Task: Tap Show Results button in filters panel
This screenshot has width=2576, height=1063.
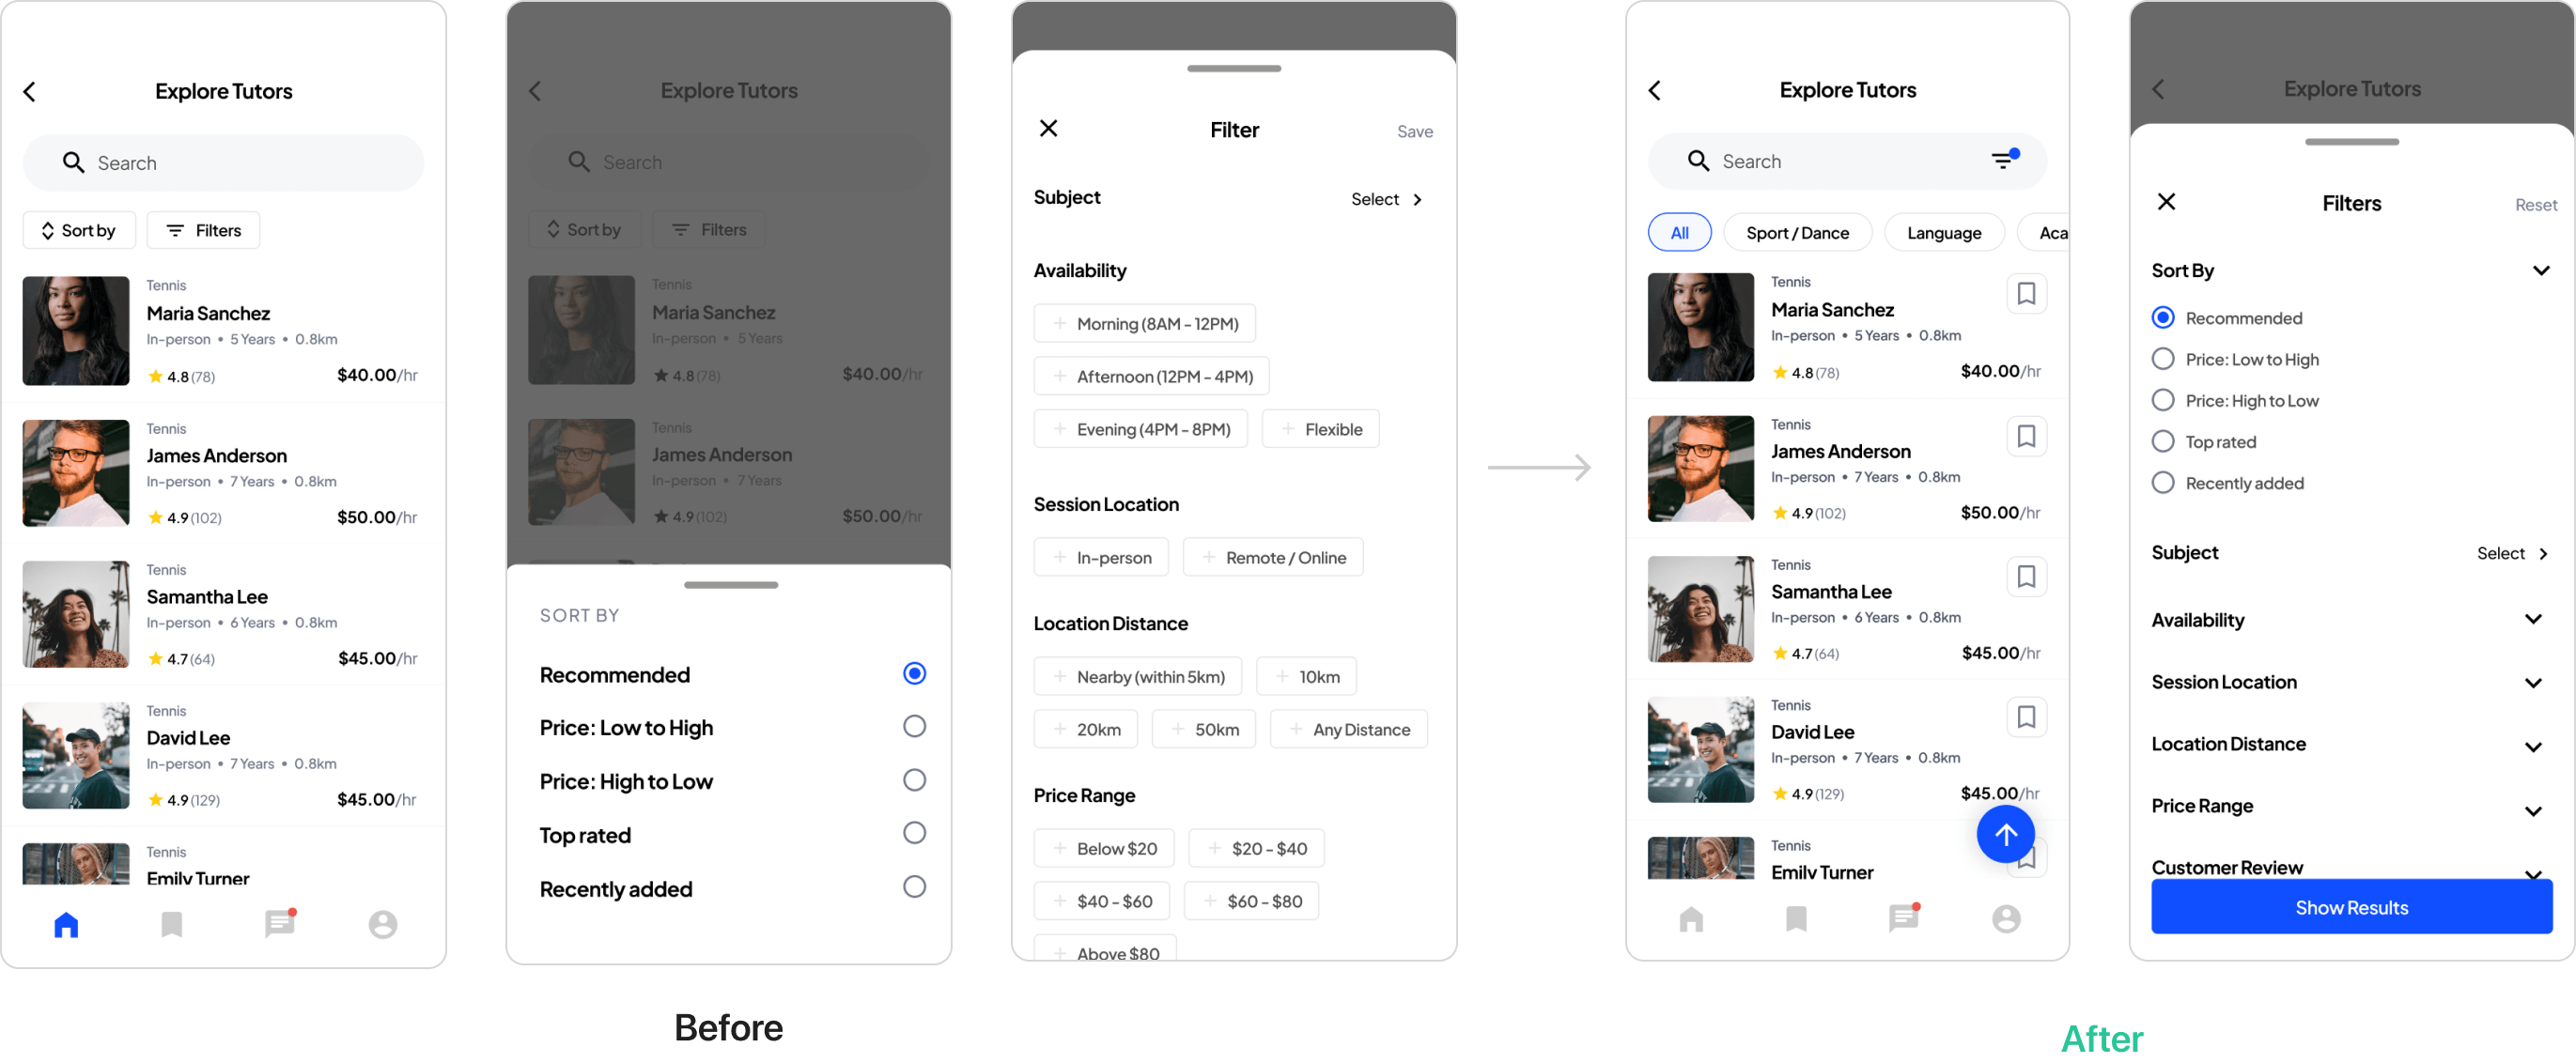Action: coord(2348,907)
